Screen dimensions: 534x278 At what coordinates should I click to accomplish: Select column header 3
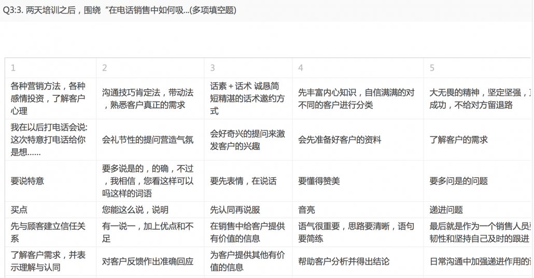click(x=248, y=68)
